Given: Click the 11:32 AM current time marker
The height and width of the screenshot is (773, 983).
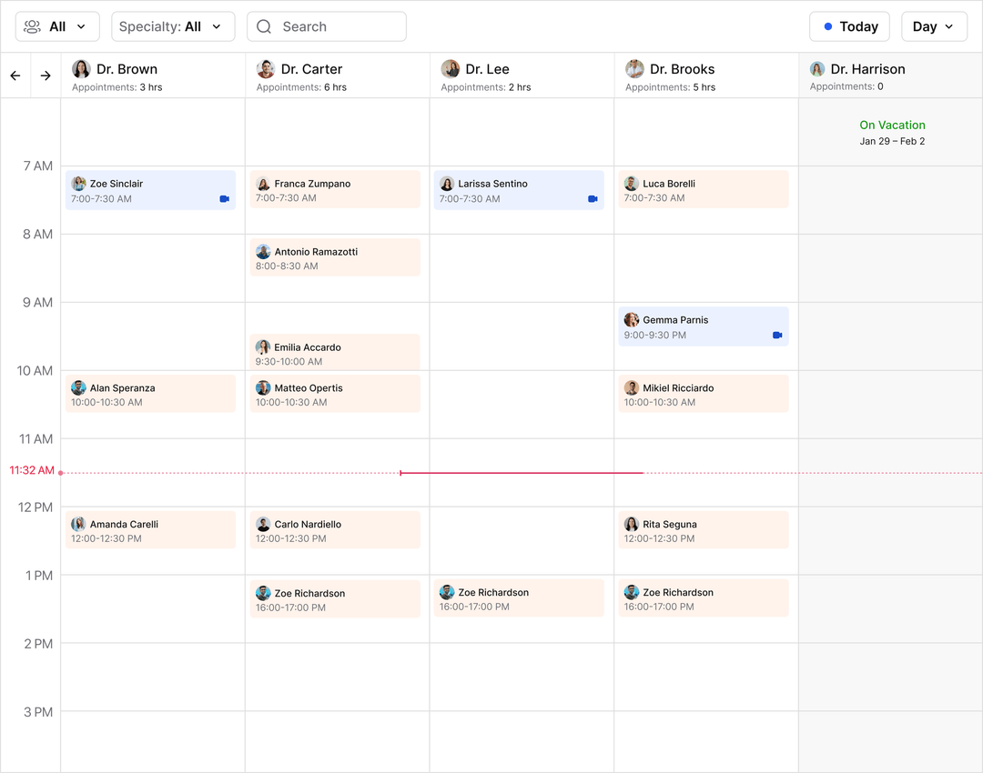Looking at the screenshot, I should [x=31, y=470].
